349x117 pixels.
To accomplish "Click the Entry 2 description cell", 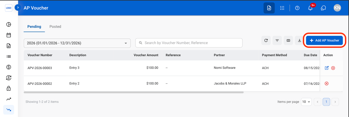I will click(x=74, y=83).
